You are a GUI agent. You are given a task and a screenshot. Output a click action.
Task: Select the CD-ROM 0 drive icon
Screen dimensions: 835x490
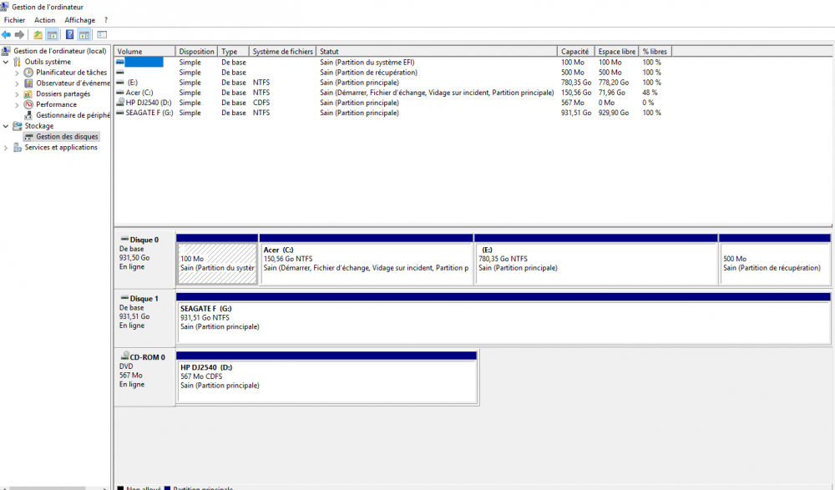coord(124,356)
